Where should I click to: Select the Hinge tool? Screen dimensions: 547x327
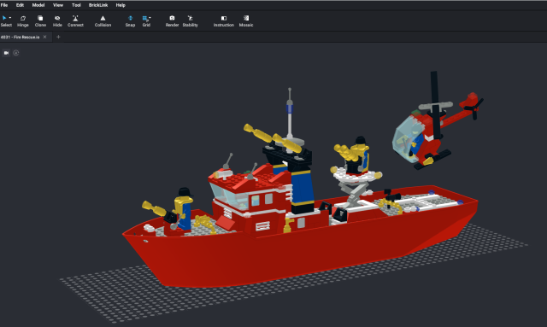[23, 20]
